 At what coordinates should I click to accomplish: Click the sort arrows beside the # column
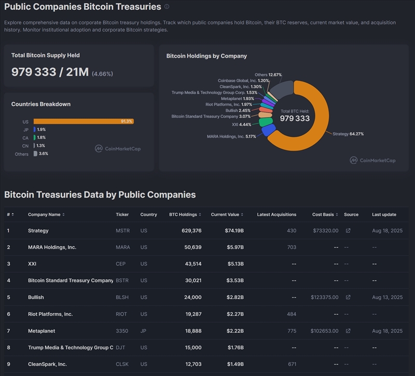(13, 215)
